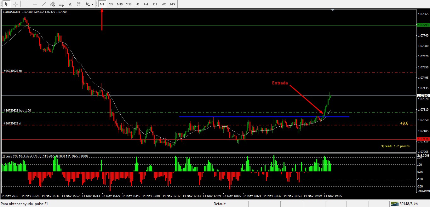Screen dimensions: 430x207
Task: Switch chart to M5 timeframe
Action: point(111,4)
